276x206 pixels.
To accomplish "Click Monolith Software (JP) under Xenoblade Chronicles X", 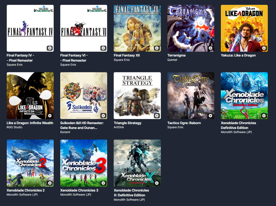I will coord(129,200).
